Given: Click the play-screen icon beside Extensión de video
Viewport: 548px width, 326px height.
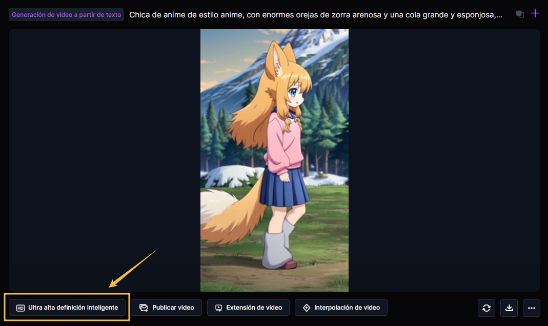Looking at the screenshot, I should click(x=218, y=308).
